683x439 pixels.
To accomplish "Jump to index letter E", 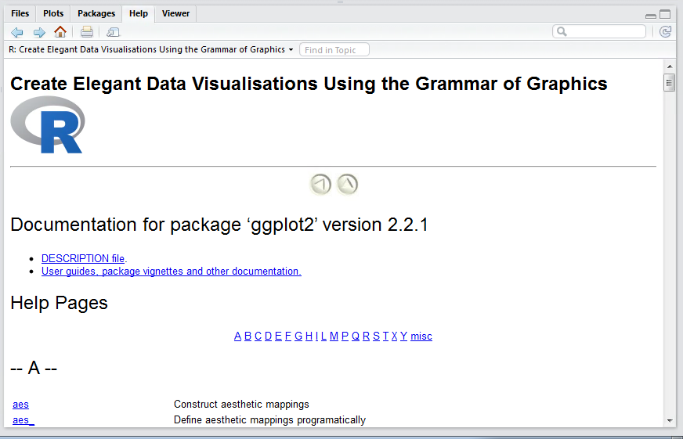I will click(278, 336).
